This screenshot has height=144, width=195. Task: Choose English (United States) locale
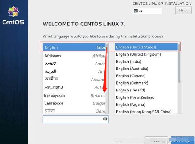coord(146,47)
